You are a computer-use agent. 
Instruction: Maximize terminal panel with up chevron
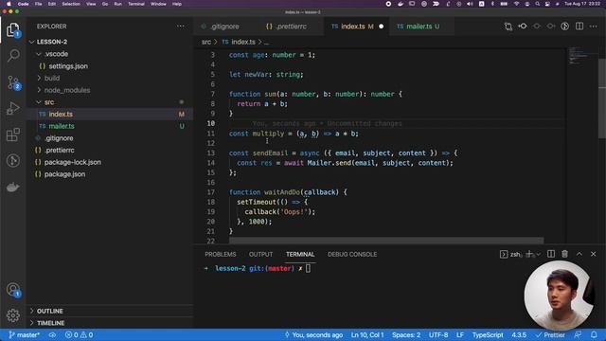(x=579, y=254)
